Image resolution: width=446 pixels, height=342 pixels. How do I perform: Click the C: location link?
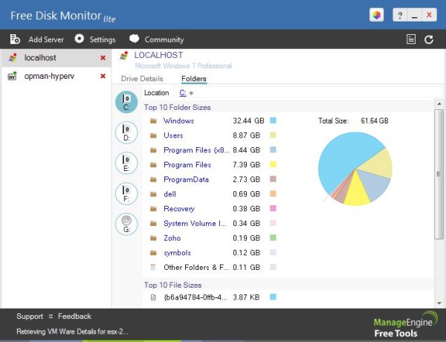coord(183,93)
